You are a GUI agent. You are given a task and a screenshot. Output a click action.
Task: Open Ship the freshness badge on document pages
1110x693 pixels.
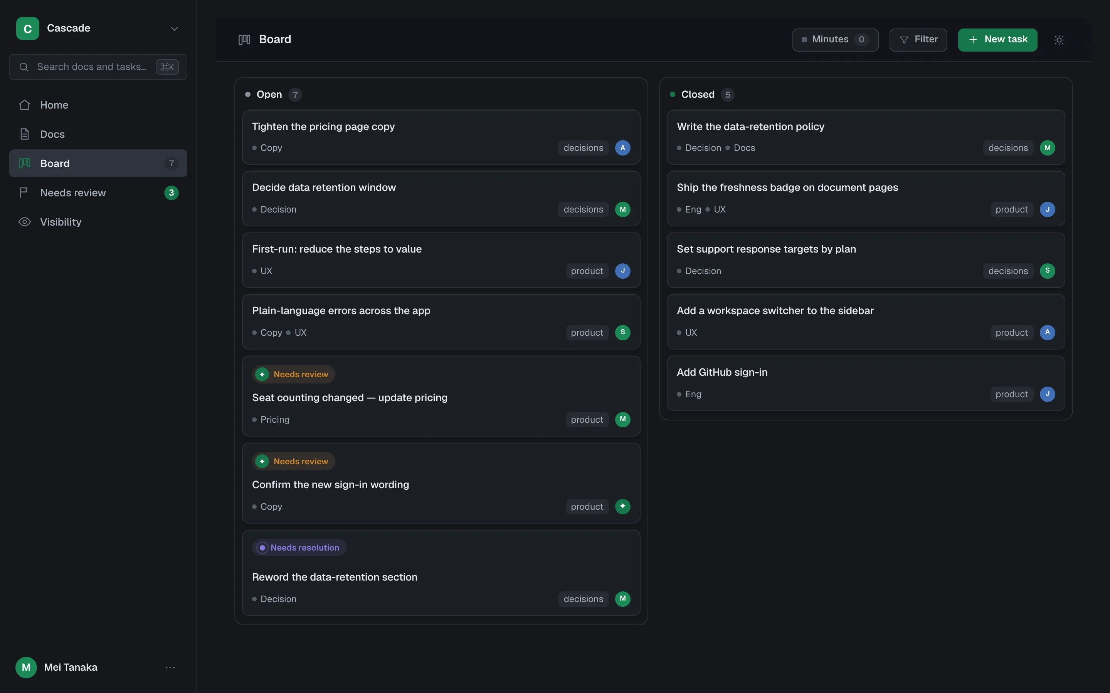(866, 198)
